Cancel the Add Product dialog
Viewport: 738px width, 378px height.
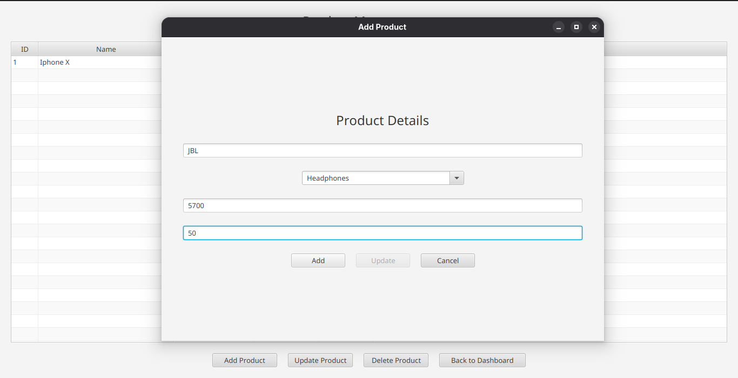[x=448, y=260]
